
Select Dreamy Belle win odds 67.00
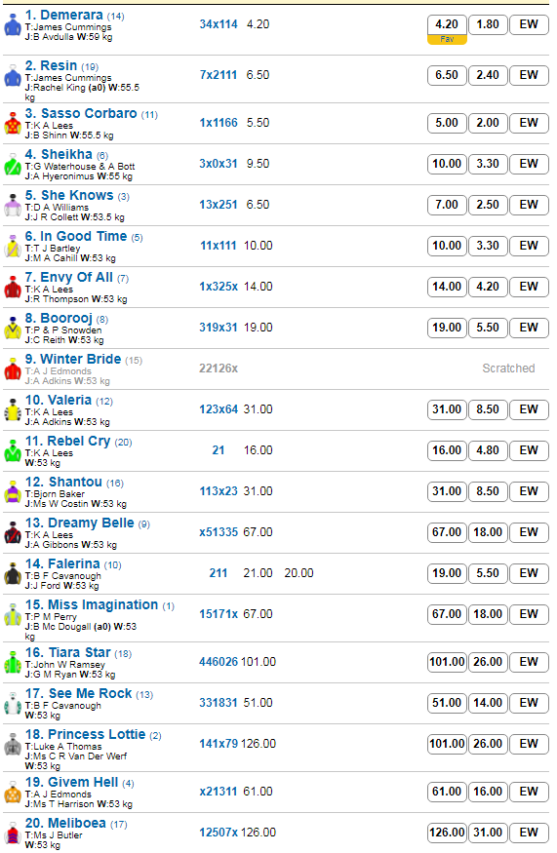tap(447, 532)
